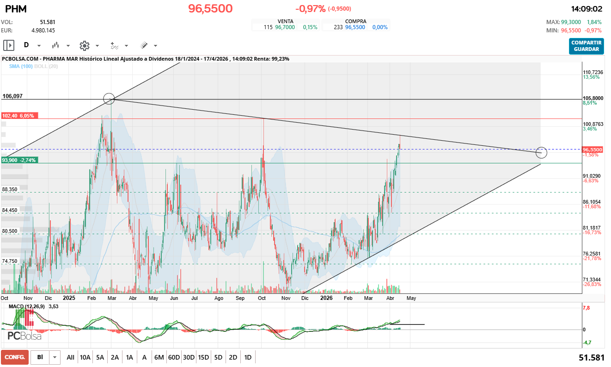Click the add indicator icon
This screenshot has width=611, height=367.
pos(114,45)
